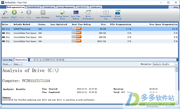Sort by the Default Method column header
The width and height of the screenshot is (180, 109).
point(25,25)
